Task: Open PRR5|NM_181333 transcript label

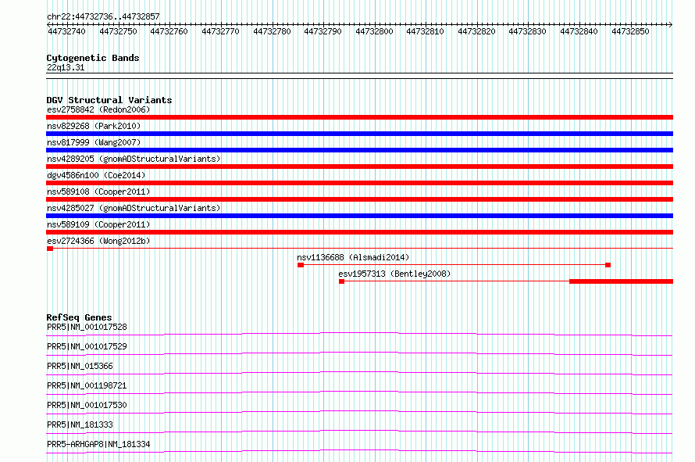Action: tap(80, 424)
